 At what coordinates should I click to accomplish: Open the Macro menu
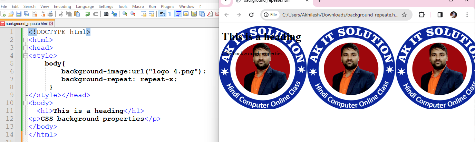coord(138,7)
